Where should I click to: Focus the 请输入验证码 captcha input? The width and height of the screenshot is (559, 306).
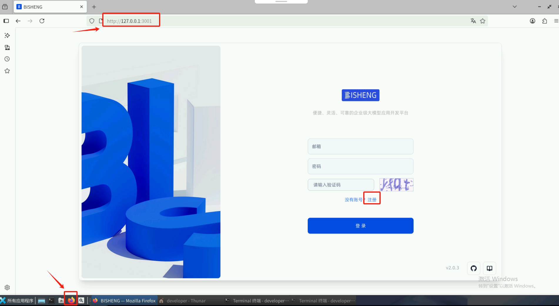[341, 185]
